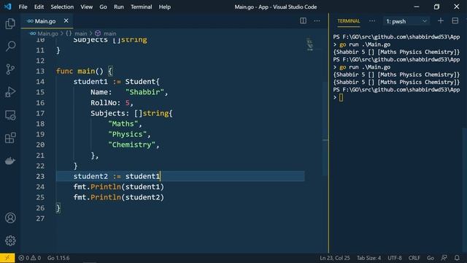The image size is (467, 263).
Task: Open the Docker view icon
Action: click(x=10, y=161)
